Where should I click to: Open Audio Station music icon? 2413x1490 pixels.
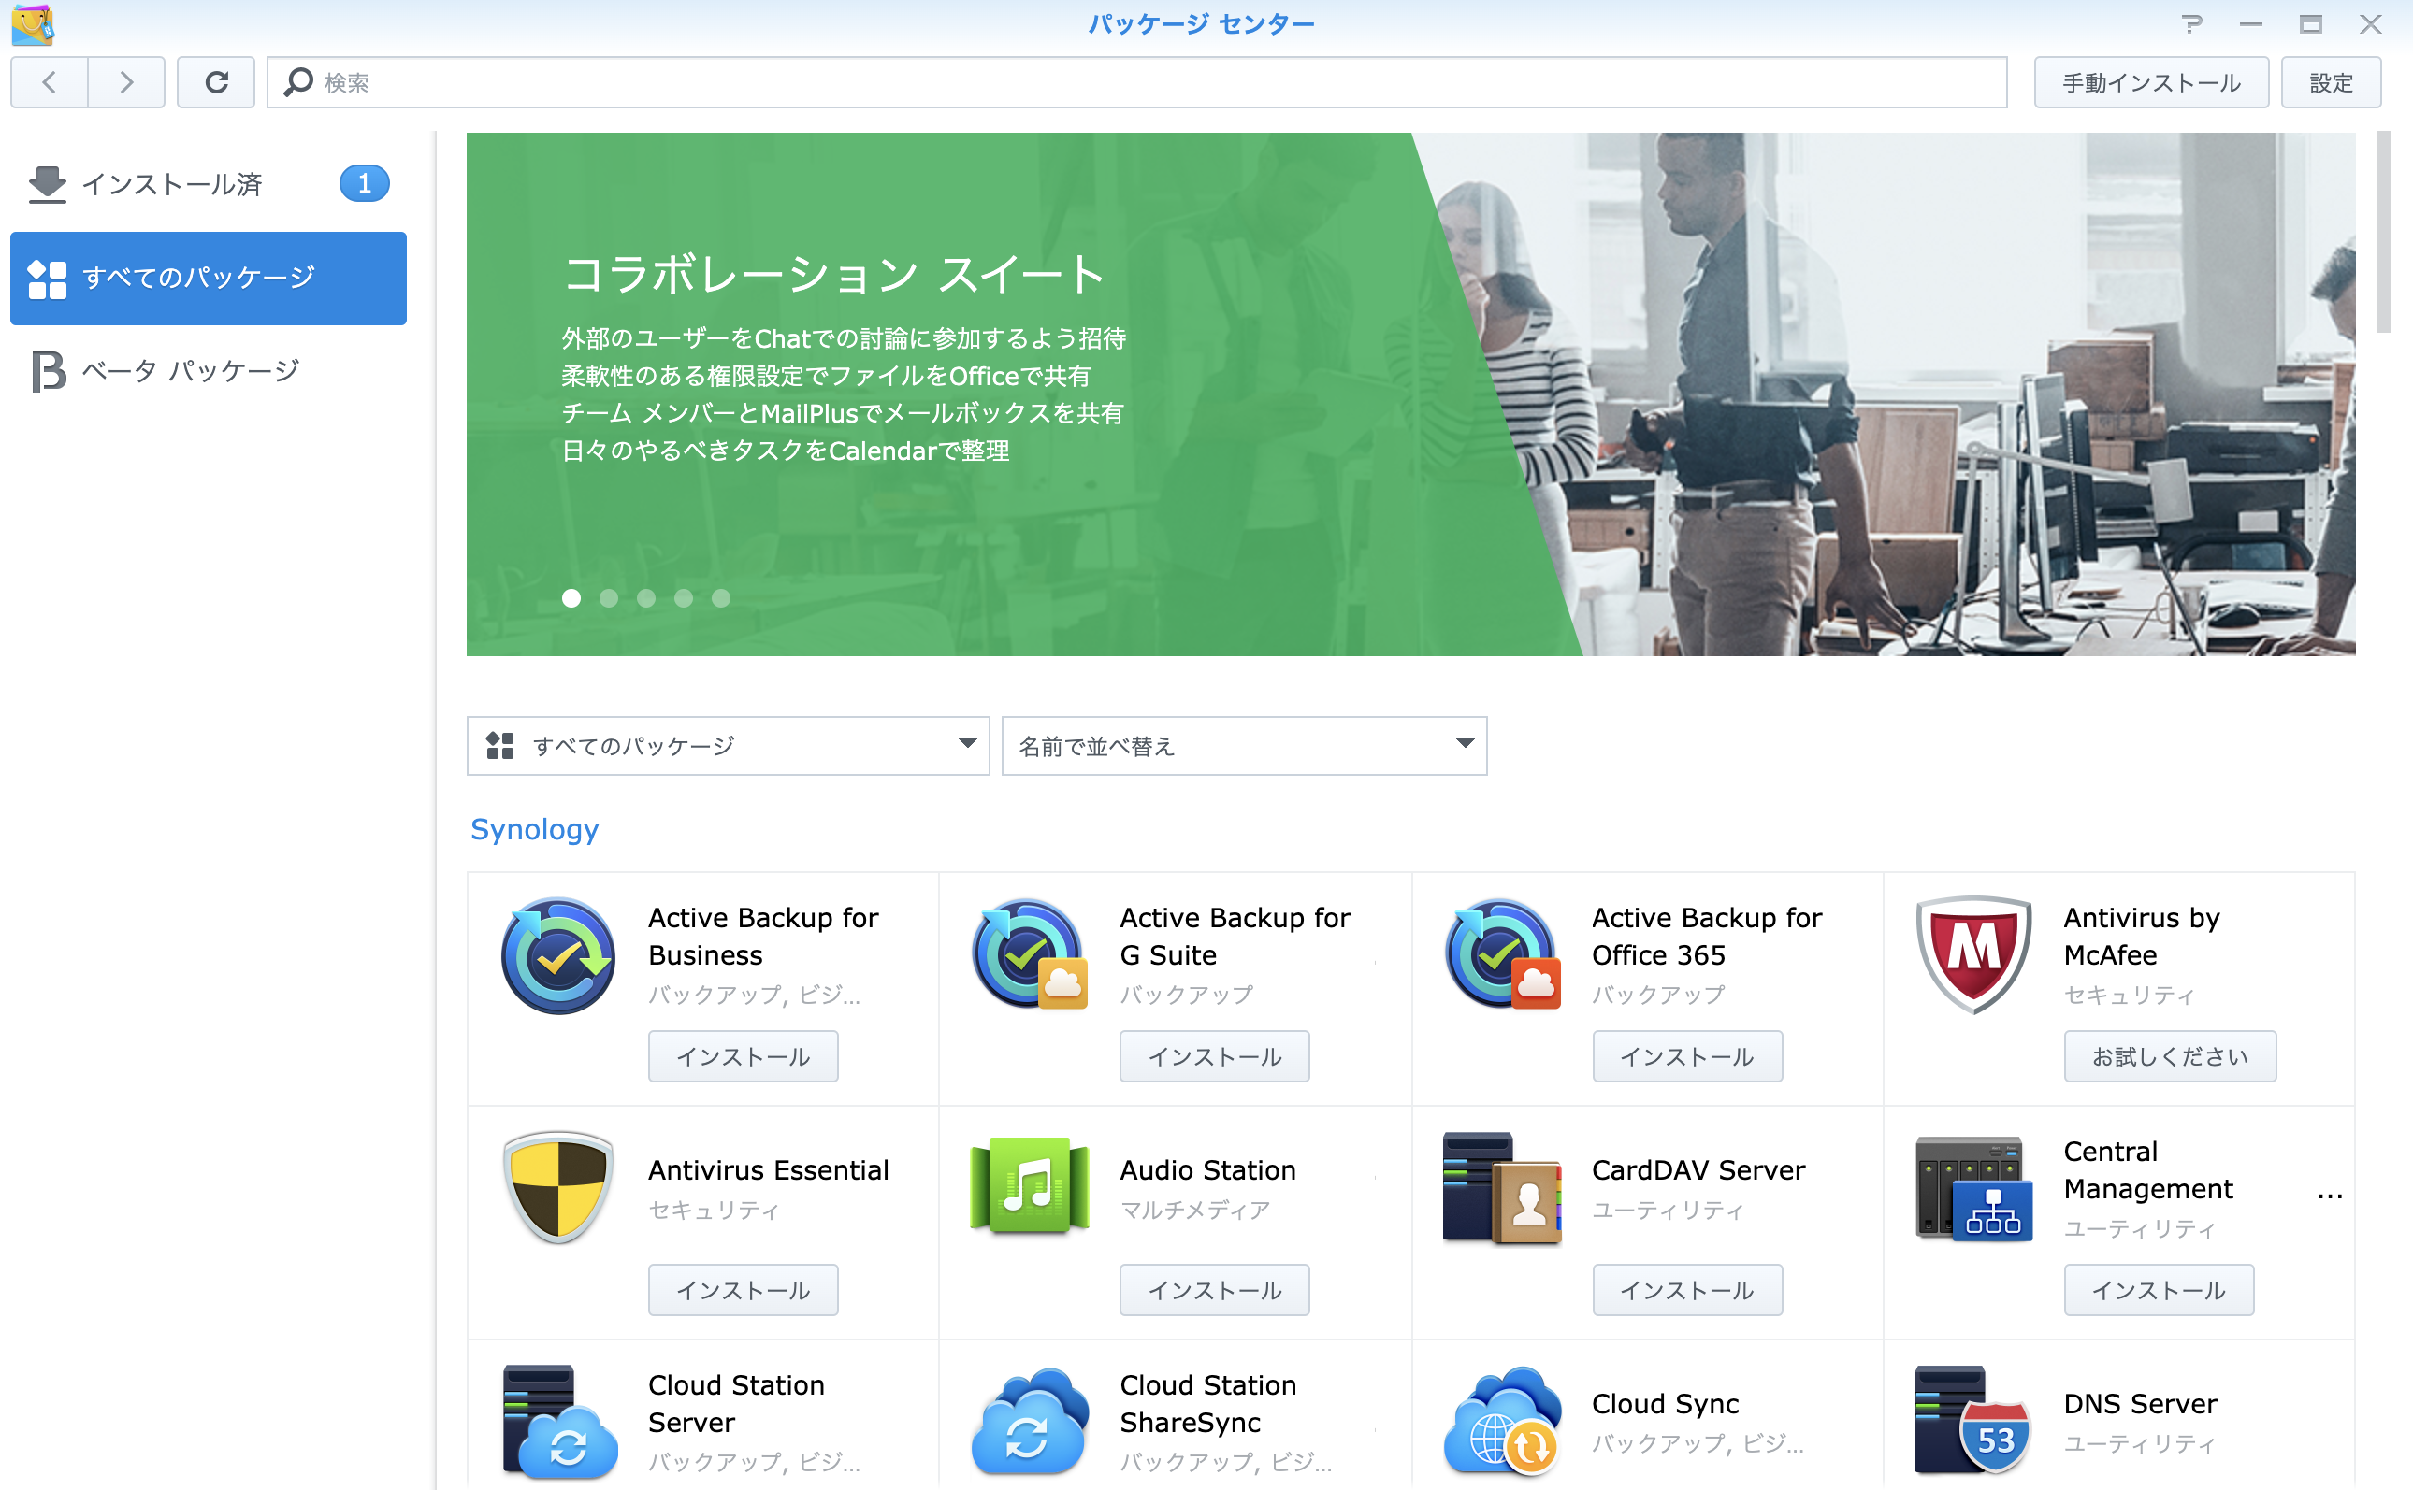pyautogui.click(x=1029, y=1186)
